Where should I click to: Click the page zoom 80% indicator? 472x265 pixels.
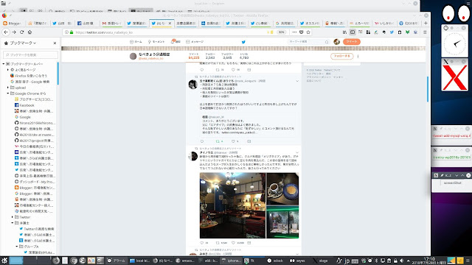281,32
